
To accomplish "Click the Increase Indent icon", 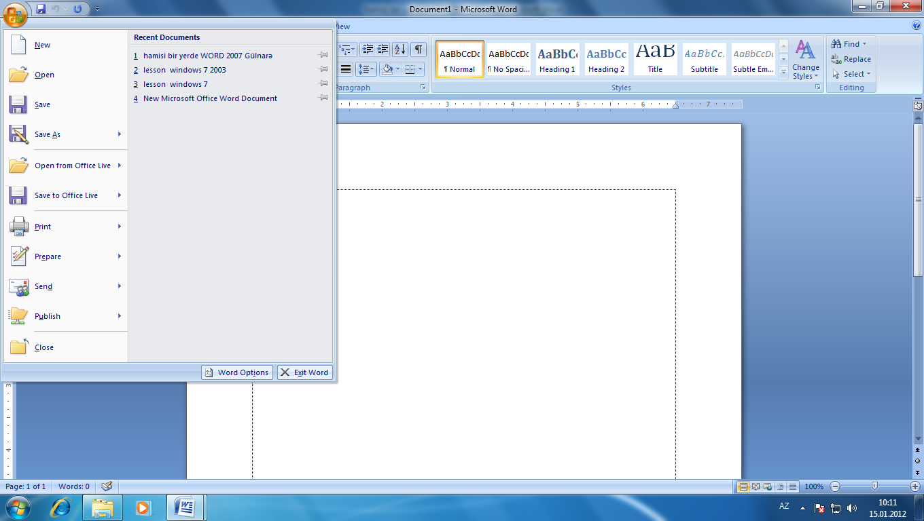I will (x=383, y=50).
